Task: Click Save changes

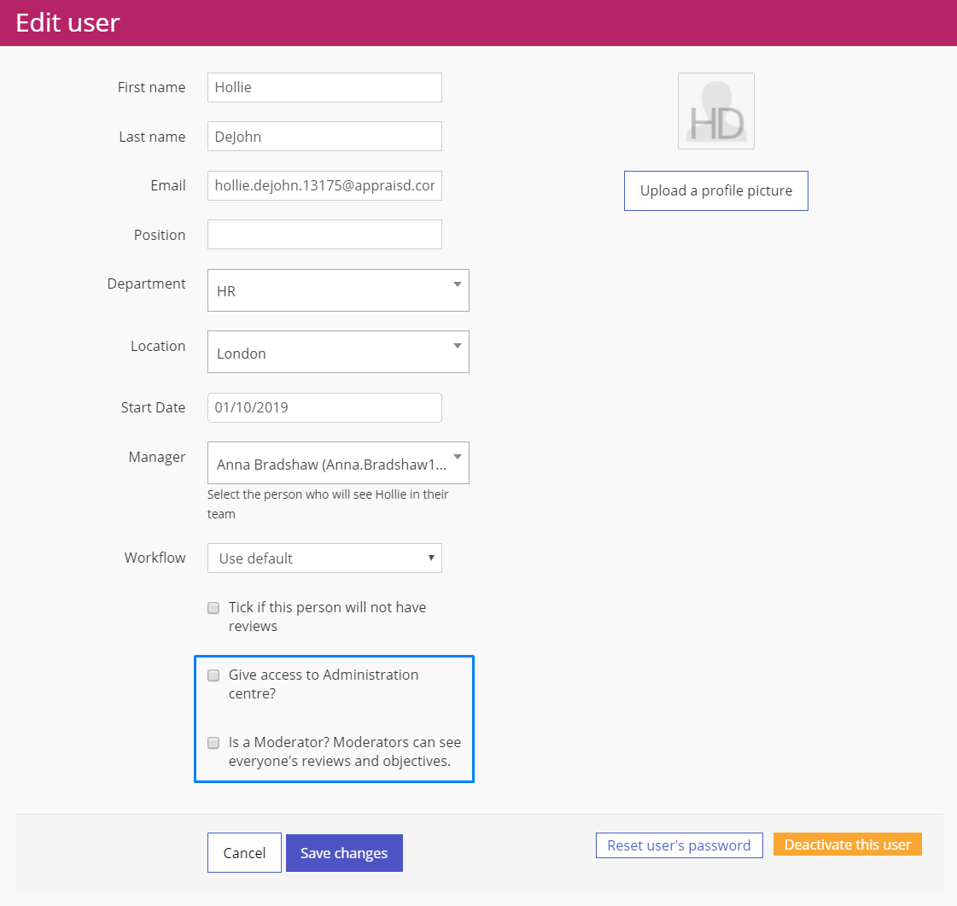Action: pyautogui.click(x=344, y=853)
